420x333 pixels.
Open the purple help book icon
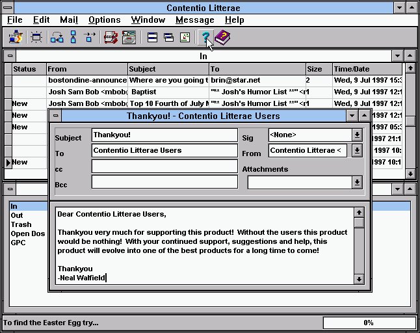click(x=222, y=37)
